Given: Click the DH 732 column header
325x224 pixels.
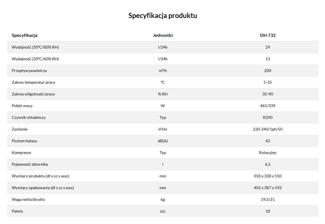Looking at the screenshot, I should pyautogui.click(x=267, y=35).
